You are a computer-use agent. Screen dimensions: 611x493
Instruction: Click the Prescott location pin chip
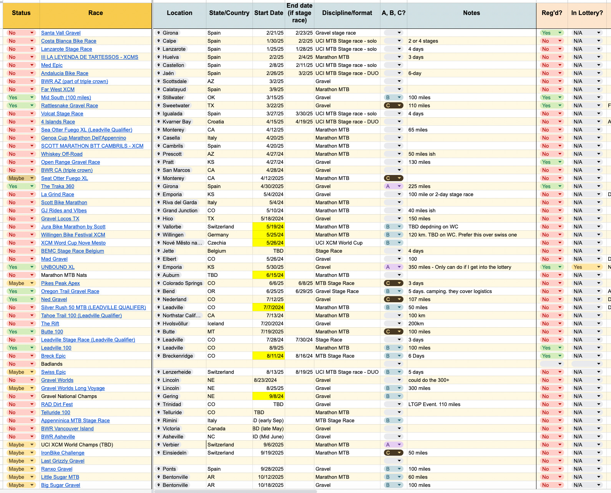(169, 154)
